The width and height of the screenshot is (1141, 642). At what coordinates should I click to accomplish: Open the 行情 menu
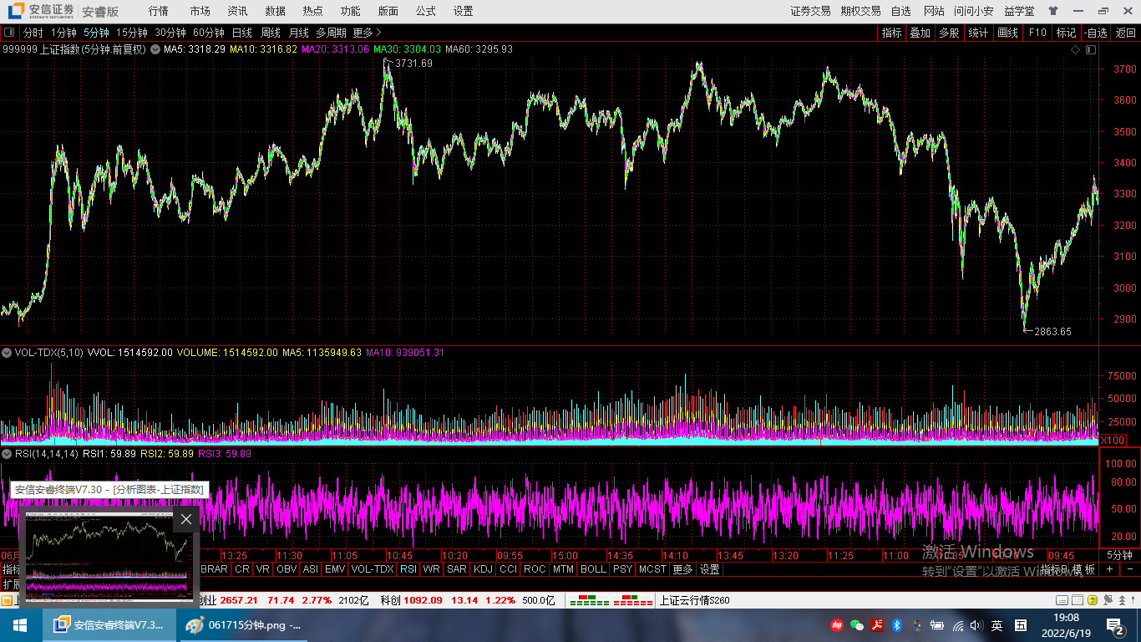158,11
